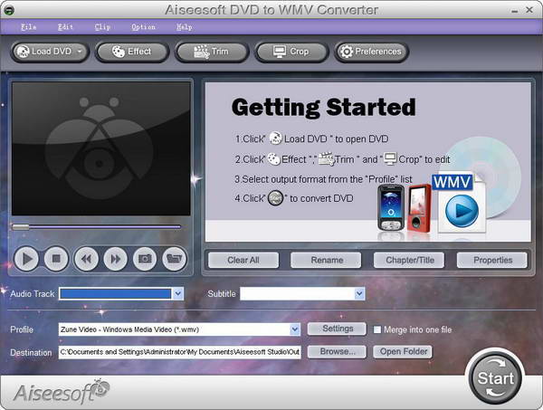Open the Clip menu

coord(102,27)
